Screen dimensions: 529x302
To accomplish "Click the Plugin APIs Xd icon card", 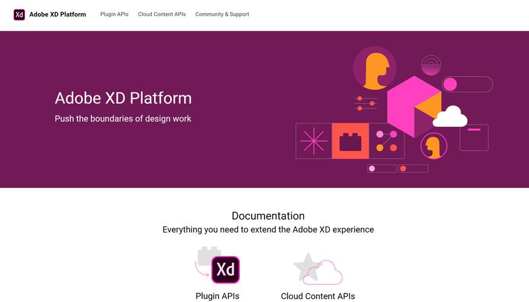I will coord(218,265).
